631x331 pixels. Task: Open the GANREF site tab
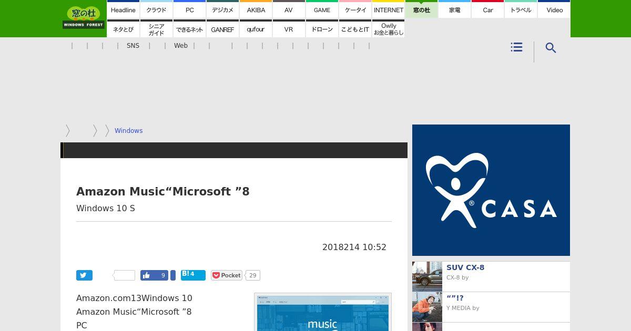pyautogui.click(x=222, y=29)
